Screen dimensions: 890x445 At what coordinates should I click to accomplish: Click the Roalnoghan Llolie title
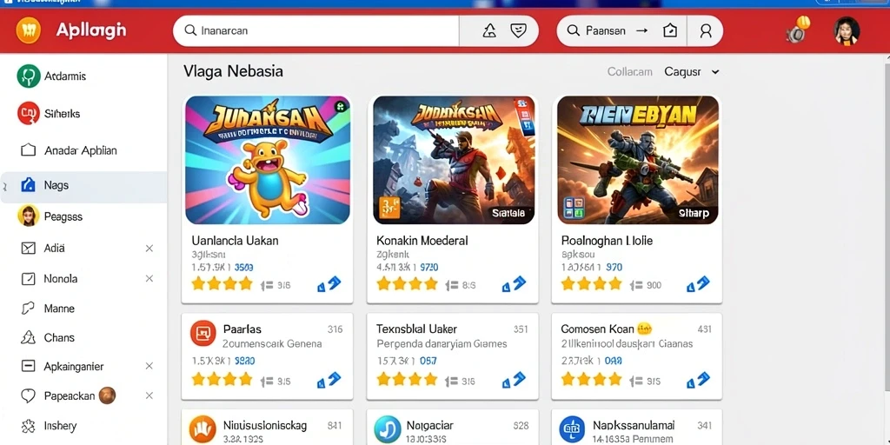(x=607, y=241)
